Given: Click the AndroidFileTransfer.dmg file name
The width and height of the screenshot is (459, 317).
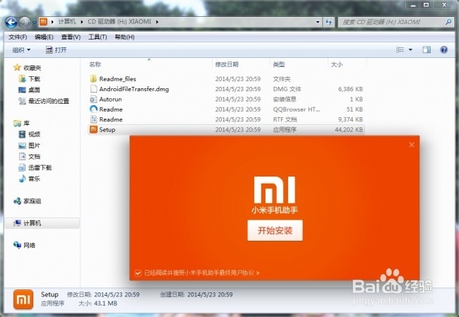Looking at the screenshot, I should point(134,89).
